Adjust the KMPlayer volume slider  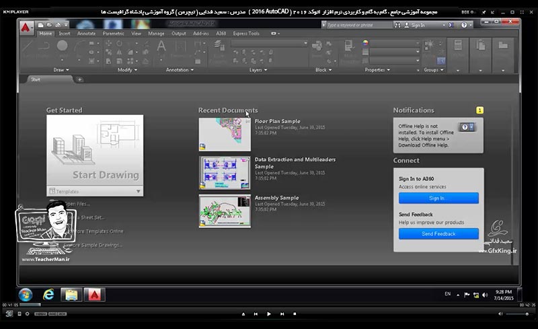point(516,314)
